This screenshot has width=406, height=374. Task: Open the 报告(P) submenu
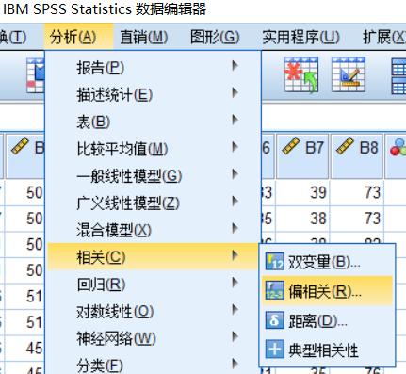154,68
